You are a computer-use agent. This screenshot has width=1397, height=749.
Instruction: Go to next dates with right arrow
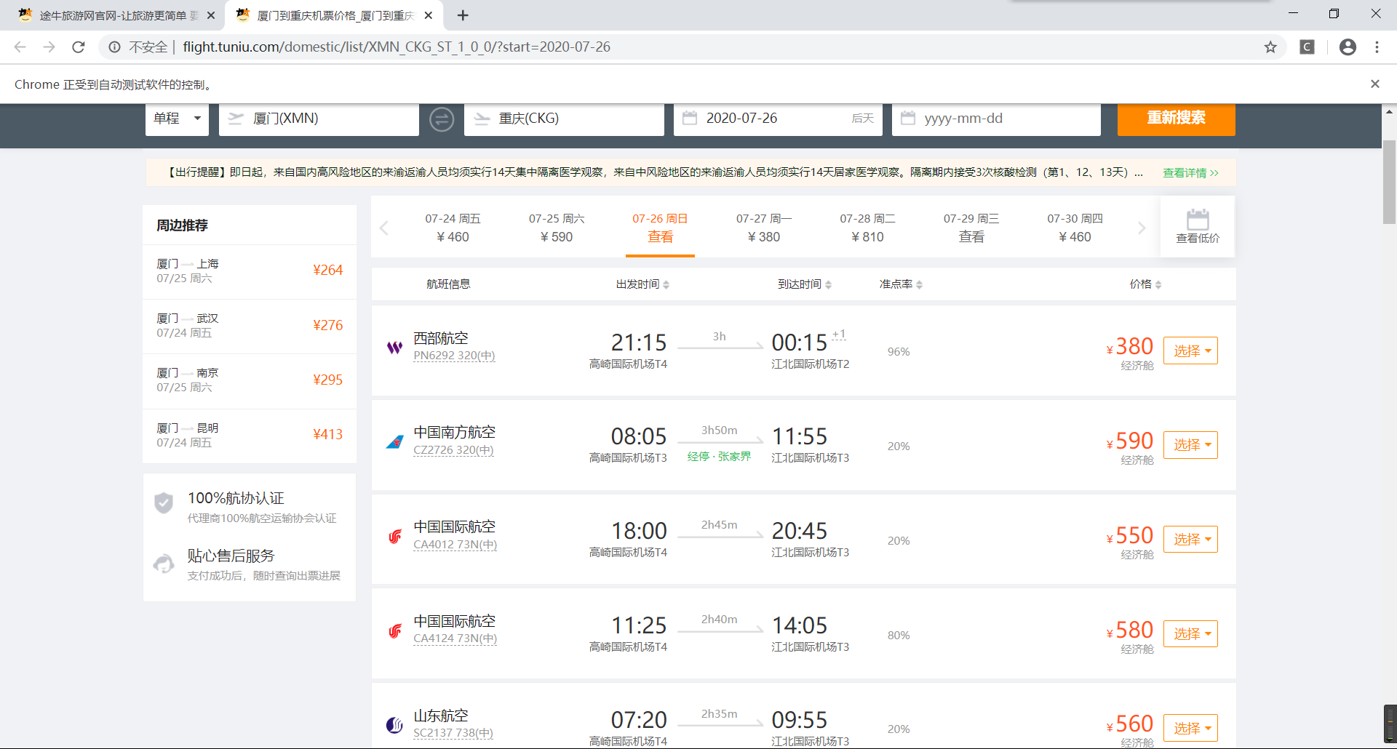pos(1142,228)
